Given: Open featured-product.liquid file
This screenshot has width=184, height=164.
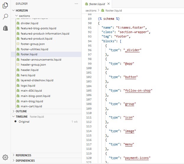Looking at the screenshot, I should tap(46, 39).
